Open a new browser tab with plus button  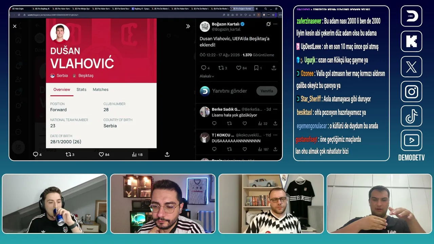257,8
